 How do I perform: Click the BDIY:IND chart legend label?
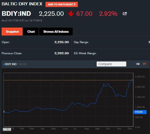(11, 64)
